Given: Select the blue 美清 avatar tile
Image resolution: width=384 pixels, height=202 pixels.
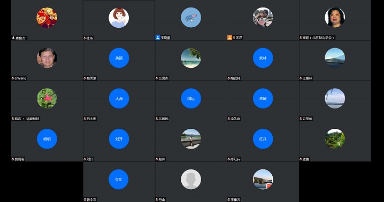Looking at the screenshot, I should click(x=119, y=58).
